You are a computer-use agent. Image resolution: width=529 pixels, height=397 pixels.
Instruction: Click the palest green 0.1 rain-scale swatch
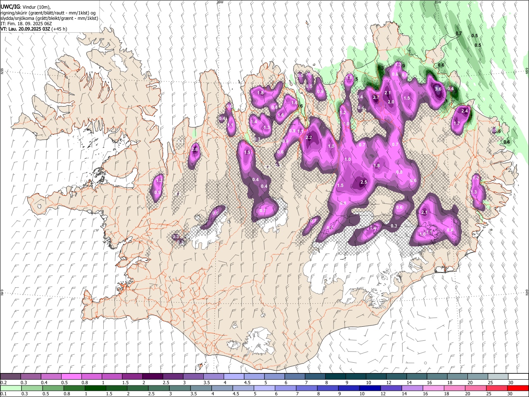tap(11, 388)
